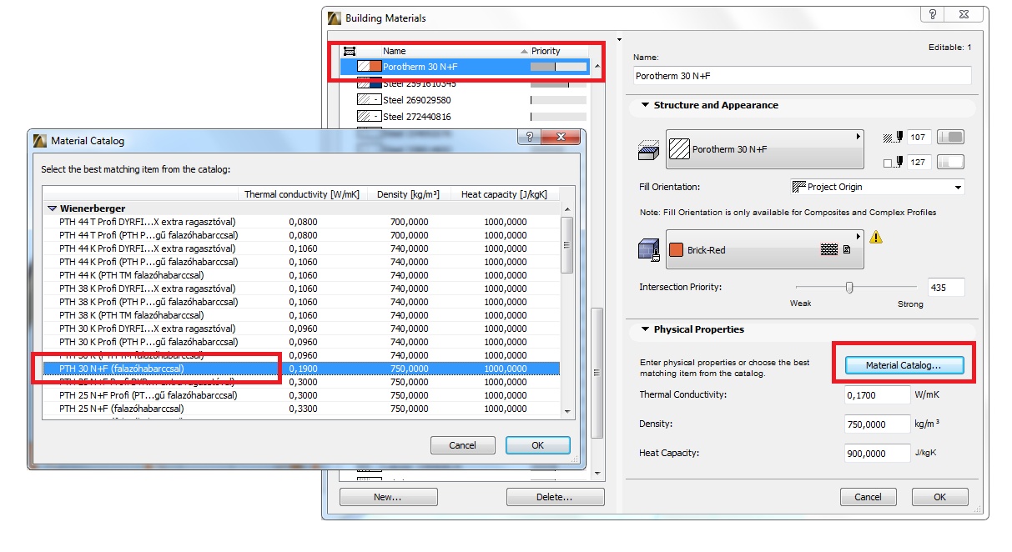Click the Intersection Priority value field 435
Image resolution: width=1012 pixels, height=552 pixels.
click(946, 287)
